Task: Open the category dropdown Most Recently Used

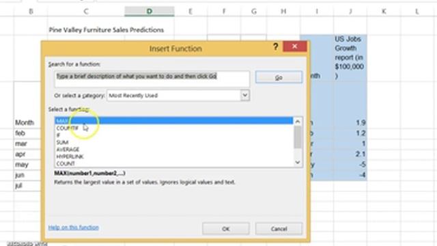Action: 178,96
